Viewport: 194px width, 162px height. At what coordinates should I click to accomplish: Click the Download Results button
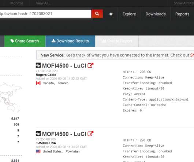click(x=70, y=41)
